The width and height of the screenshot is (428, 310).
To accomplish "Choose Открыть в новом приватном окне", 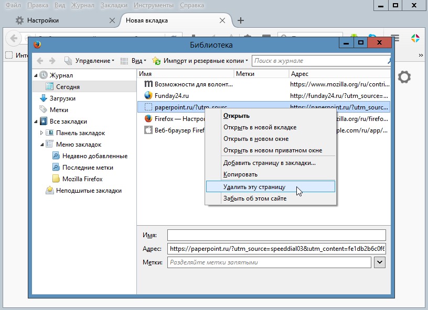I will point(271,150).
